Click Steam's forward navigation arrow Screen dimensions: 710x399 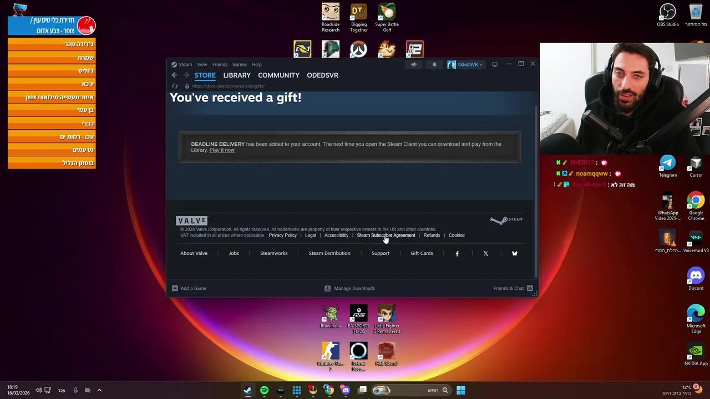point(186,75)
